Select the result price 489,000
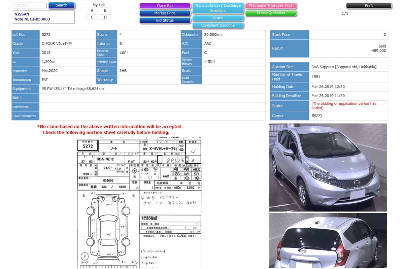The width and height of the screenshot is (404, 269). coord(379,51)
